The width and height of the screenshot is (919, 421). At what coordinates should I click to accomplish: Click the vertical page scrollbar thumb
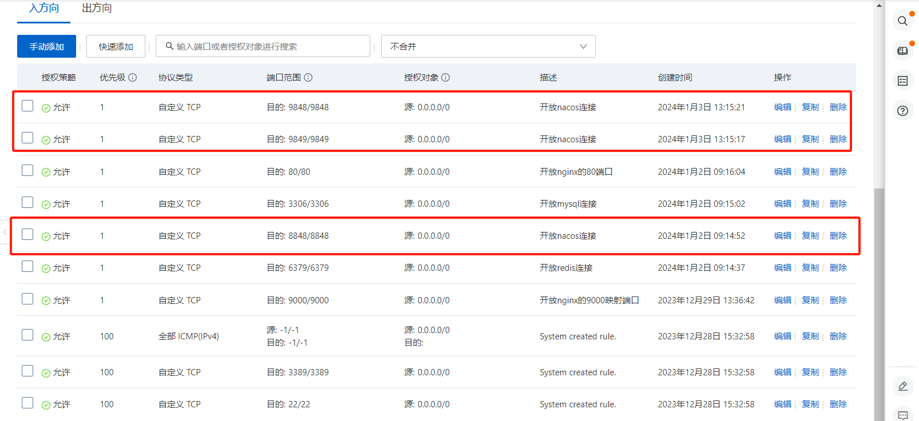click(879, 304)
